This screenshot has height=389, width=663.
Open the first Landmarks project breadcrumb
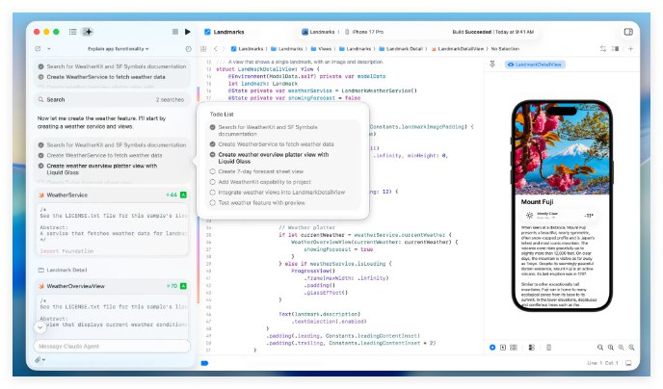click(x=247, y=49)
